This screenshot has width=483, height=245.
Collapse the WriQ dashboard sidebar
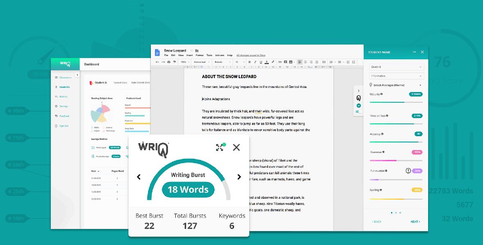(77, 75)
